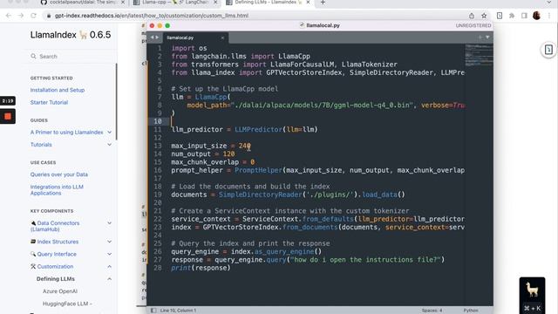This screenshot has width=558, height=314.
Task: Expand the Tutorials section chevron
Action: (110, 145)
